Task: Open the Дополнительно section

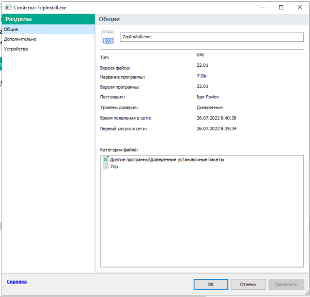Action: pyautogui.click(x=20, y=39)
